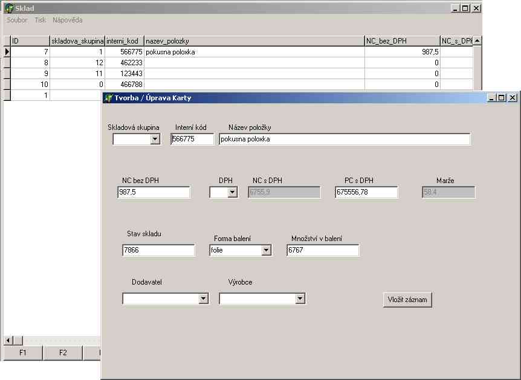This screenshot has height=380, width=521.
Task: Open the Výrobce dropdown list
Action: click(x=300, y=298)
